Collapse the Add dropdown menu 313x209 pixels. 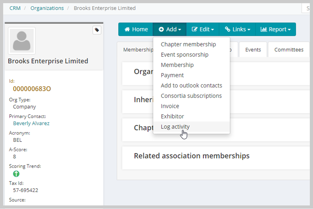click(x=170, y=29)
